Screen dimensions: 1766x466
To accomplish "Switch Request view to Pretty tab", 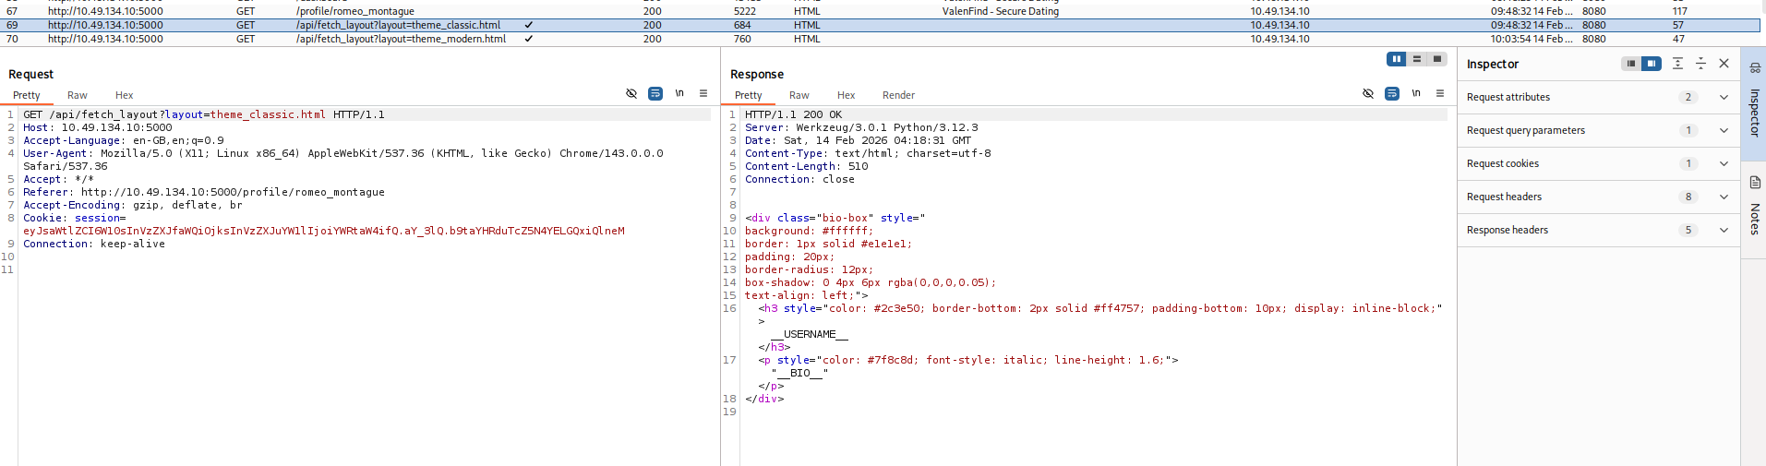I will (x=27, y=95).
